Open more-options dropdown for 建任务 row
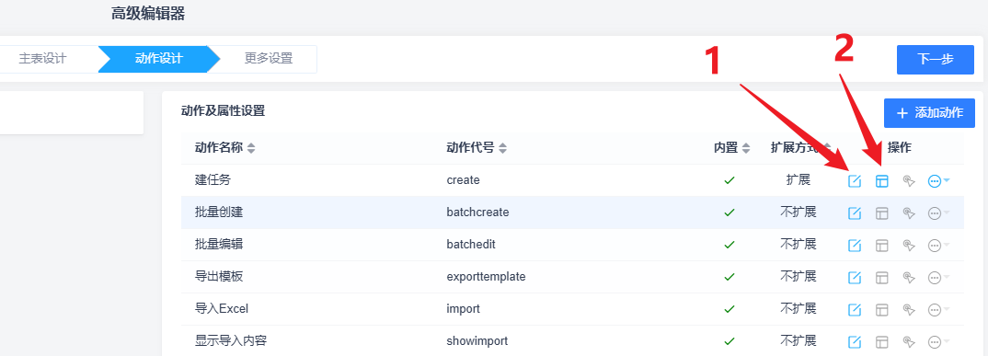The image size is (988, 356). pos(939,181)
